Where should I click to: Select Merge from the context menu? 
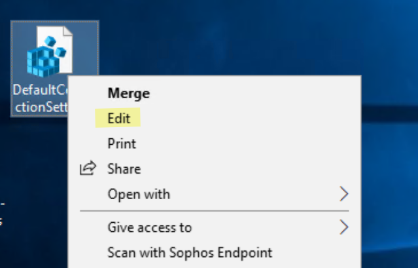point(128,94)
